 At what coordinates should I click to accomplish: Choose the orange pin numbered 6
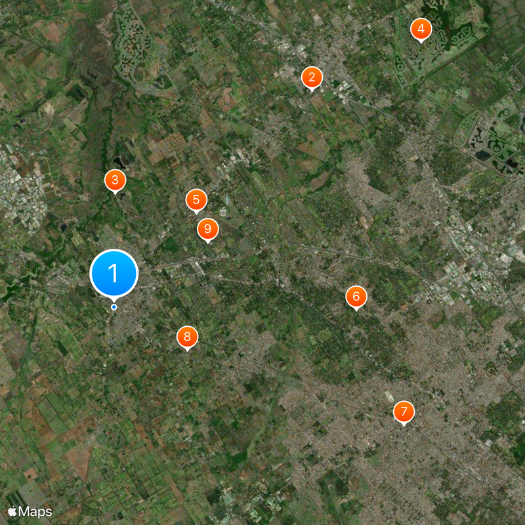point(356,297)
